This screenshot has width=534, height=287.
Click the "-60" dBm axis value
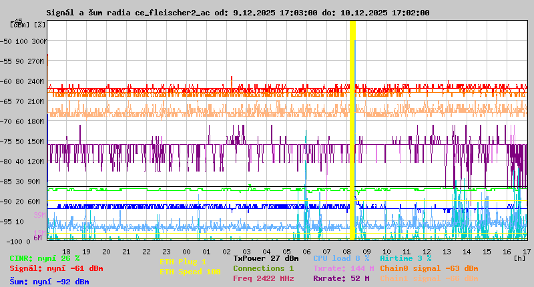(5, 81)
